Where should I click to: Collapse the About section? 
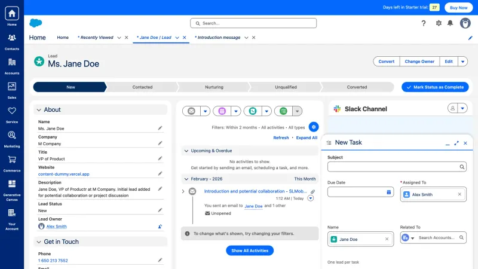click(39, 110)
